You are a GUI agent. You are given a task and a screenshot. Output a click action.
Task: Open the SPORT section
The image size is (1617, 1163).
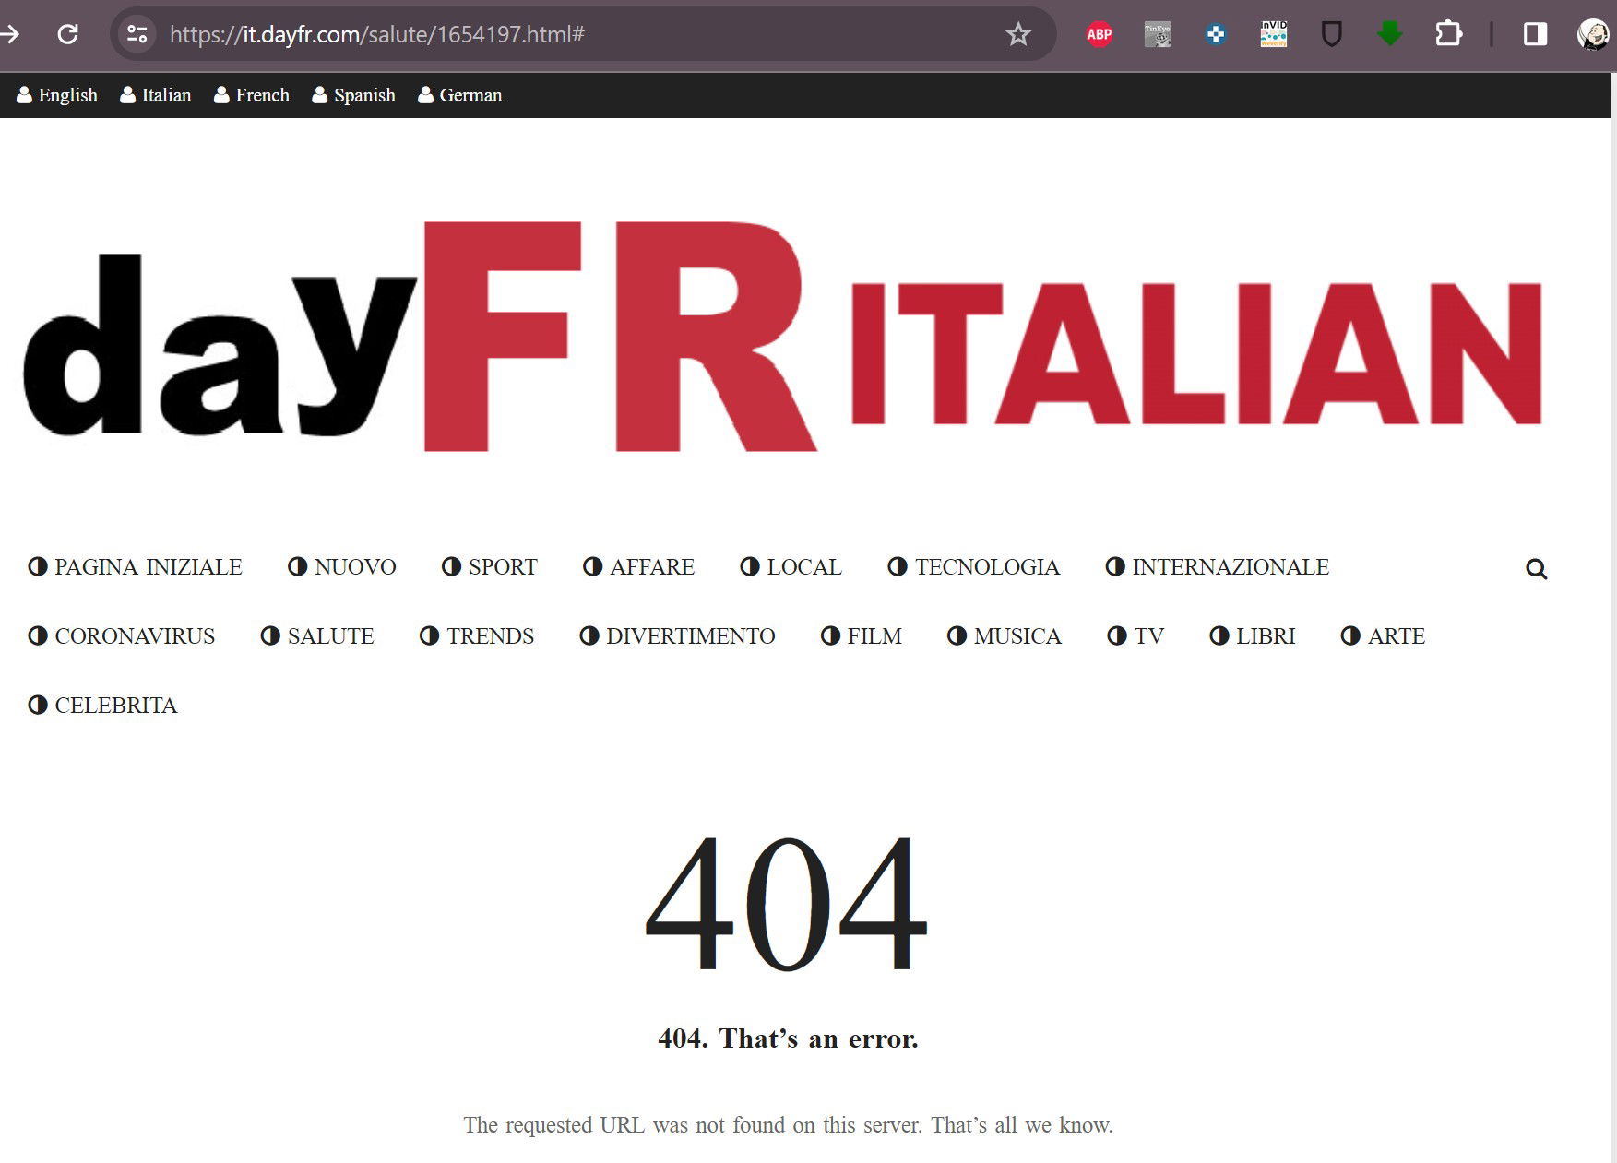[490, 566]
